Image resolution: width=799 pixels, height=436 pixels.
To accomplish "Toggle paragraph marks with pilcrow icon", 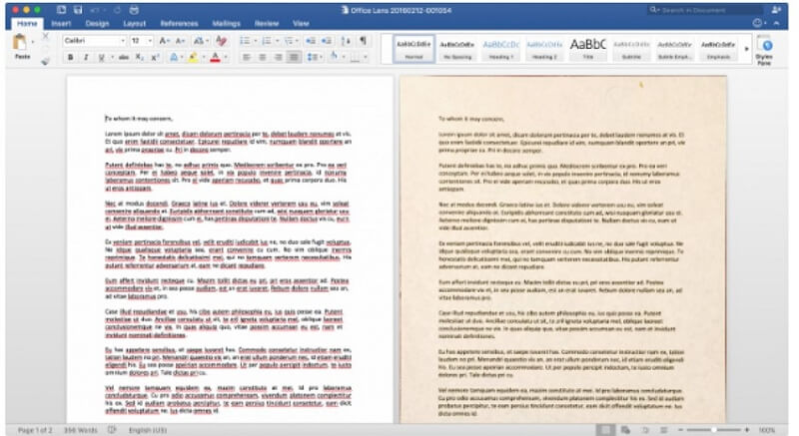I will [363, 41].
